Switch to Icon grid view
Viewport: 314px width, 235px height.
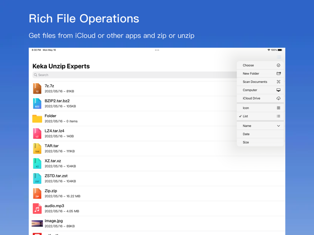pyautogui.click(x=260, y=108)
